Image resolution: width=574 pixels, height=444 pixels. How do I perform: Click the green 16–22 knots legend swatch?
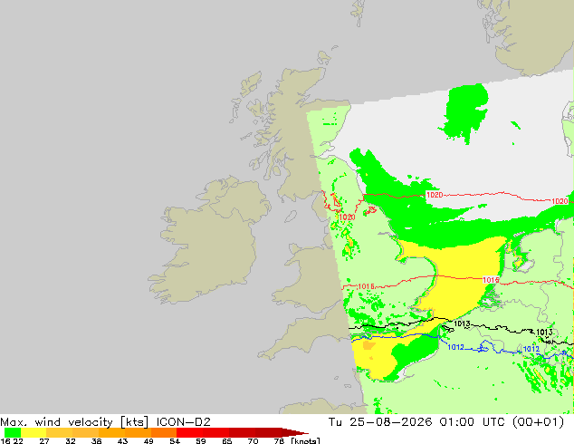tap(13, 432)
